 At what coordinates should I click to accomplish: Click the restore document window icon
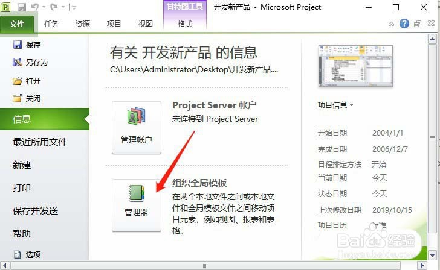click(418, 24)
